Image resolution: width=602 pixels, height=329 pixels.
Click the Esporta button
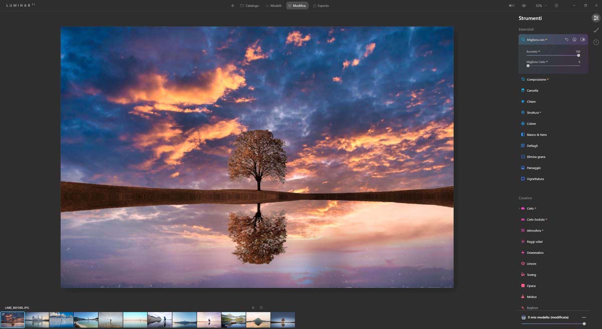pos(321,6)
